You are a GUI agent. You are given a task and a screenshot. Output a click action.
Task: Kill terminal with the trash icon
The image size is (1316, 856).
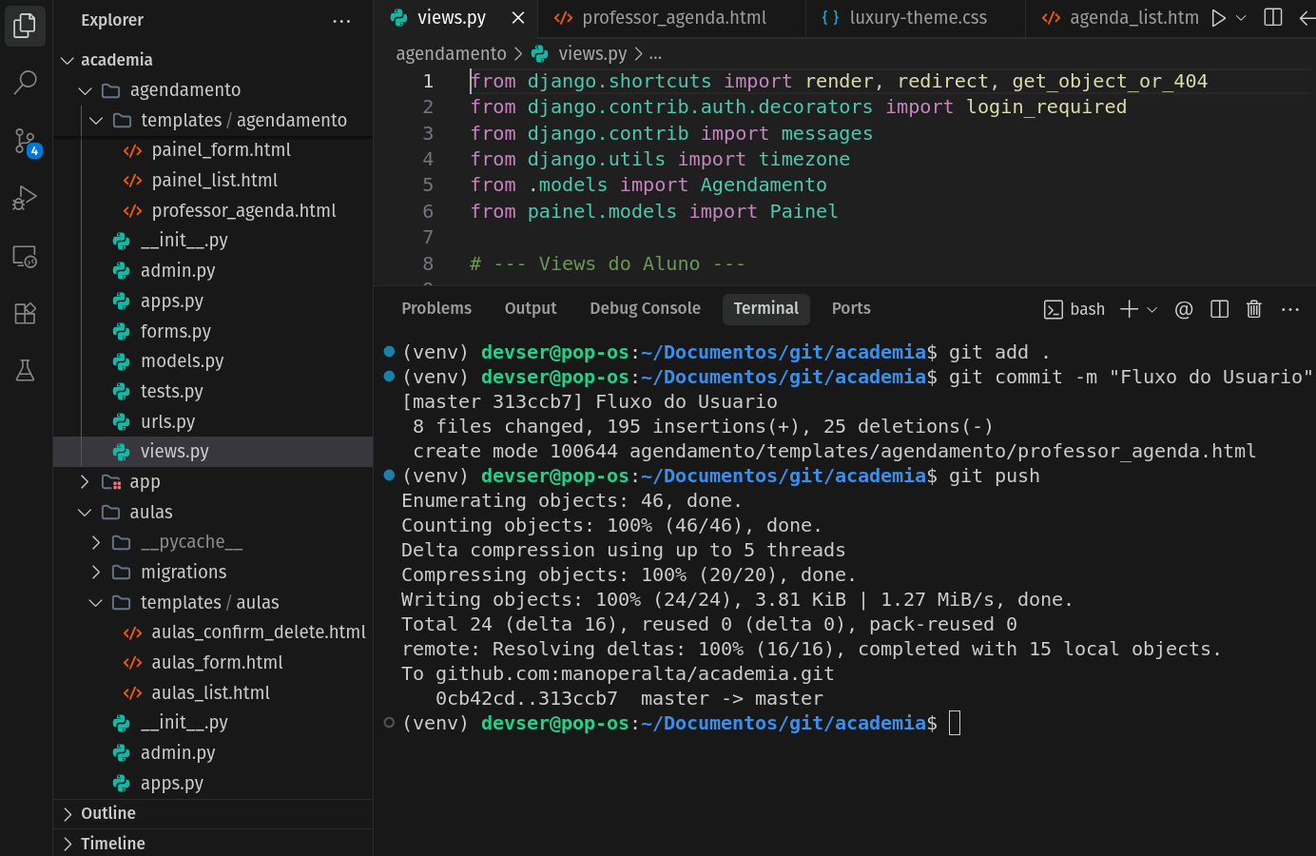tap(1253, 309)
